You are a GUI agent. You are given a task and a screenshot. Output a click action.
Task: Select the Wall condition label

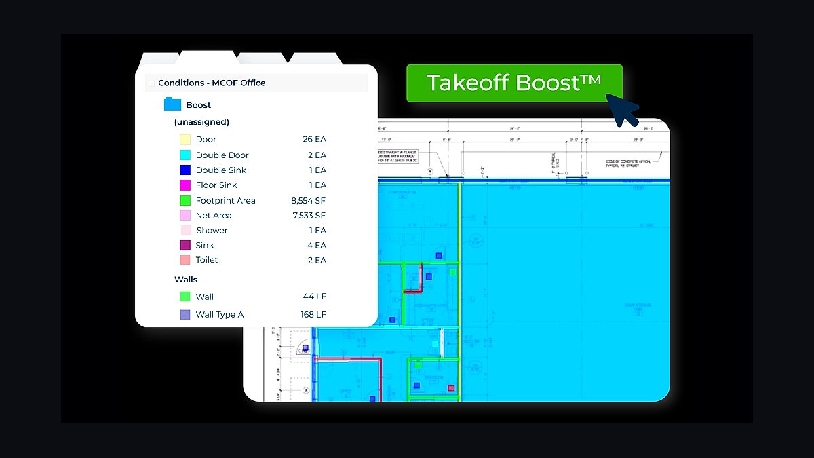(x=204, y=297)
